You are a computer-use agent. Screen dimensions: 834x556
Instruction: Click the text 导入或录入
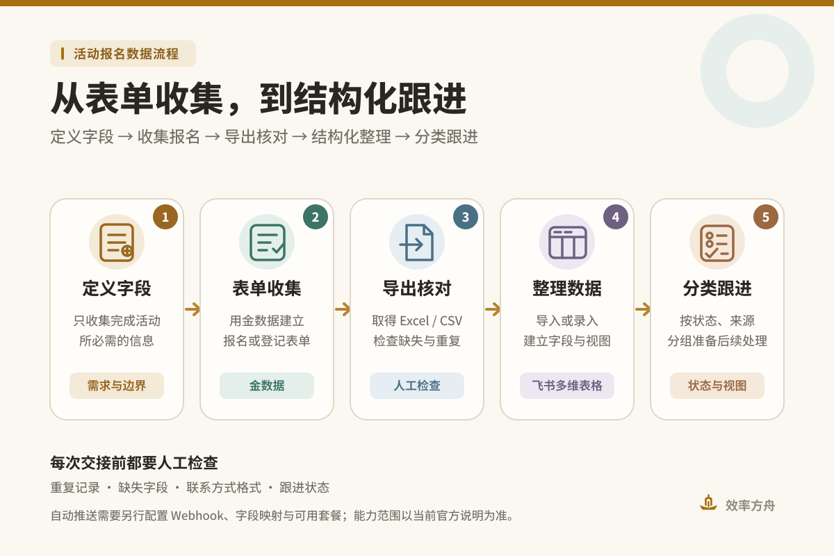click(x=567, y=321)
